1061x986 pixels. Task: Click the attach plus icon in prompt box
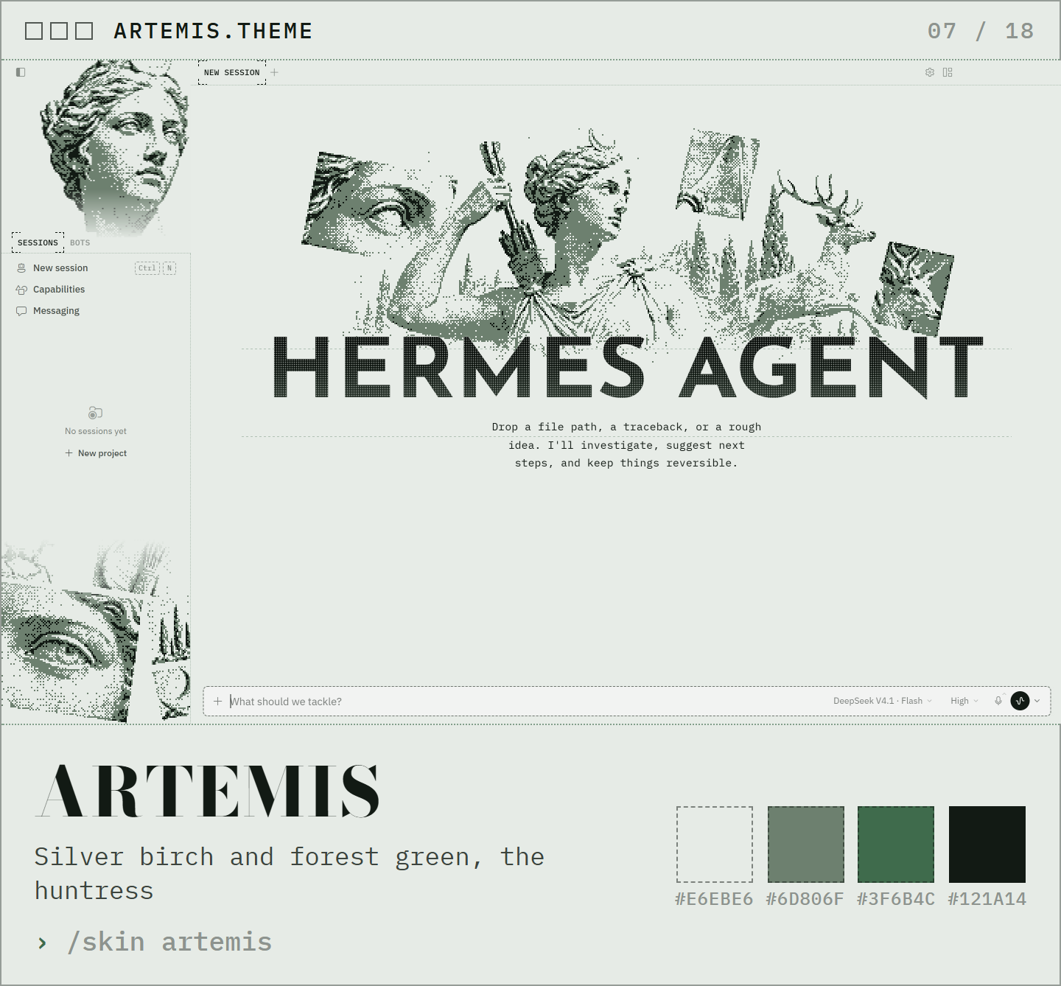tap(217, 701)
